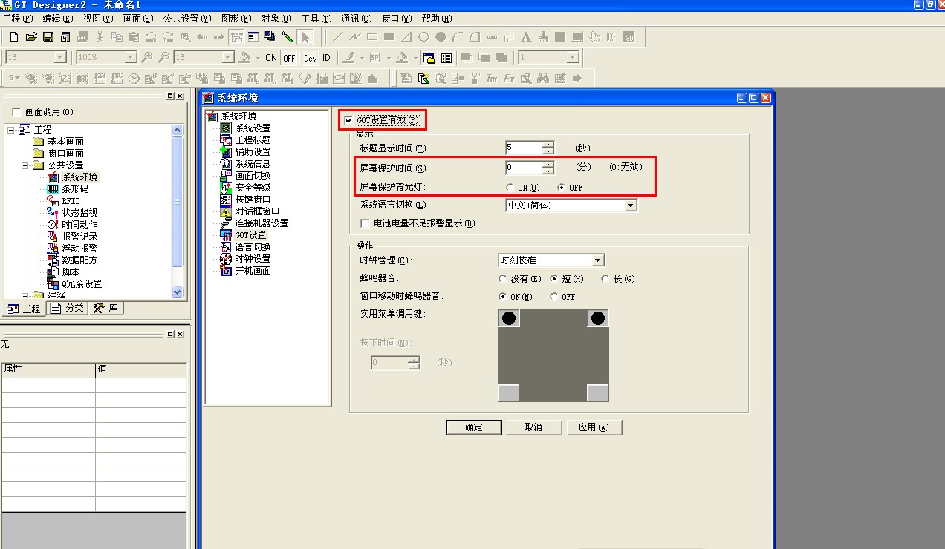Open the 系统语言切换 dropdown

click(630, 206)
